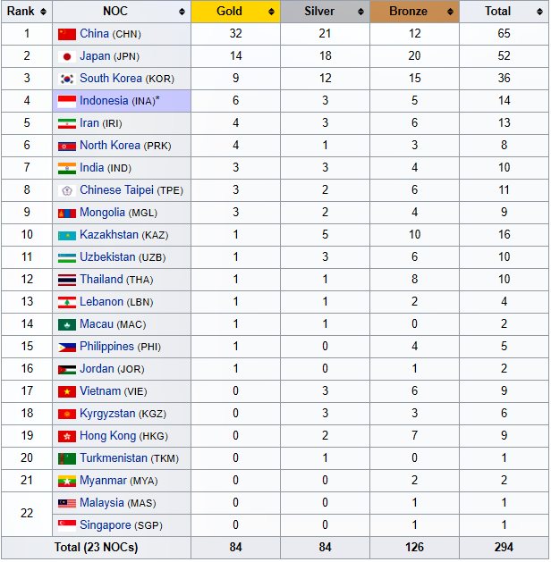Click the Malaysia flag icon
Image resolution: width=551 pixels, height=562 pixels.
coord(67,504)
